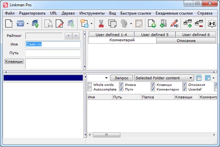Click the red scissors cut icon

coord(101,24)
